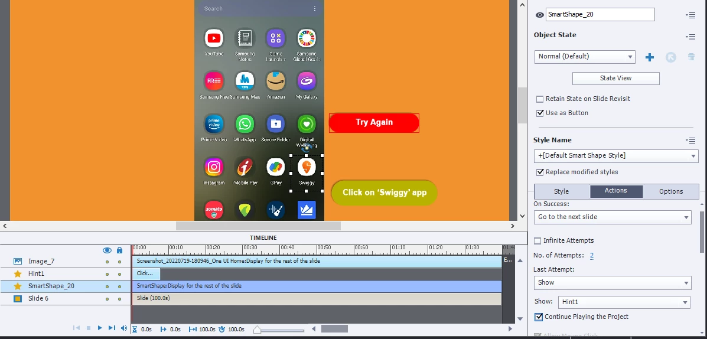The width and height of the screenshot is (707, 339).
Task: Click the Zomato icon on the phone screen
Action: (214, 210)
